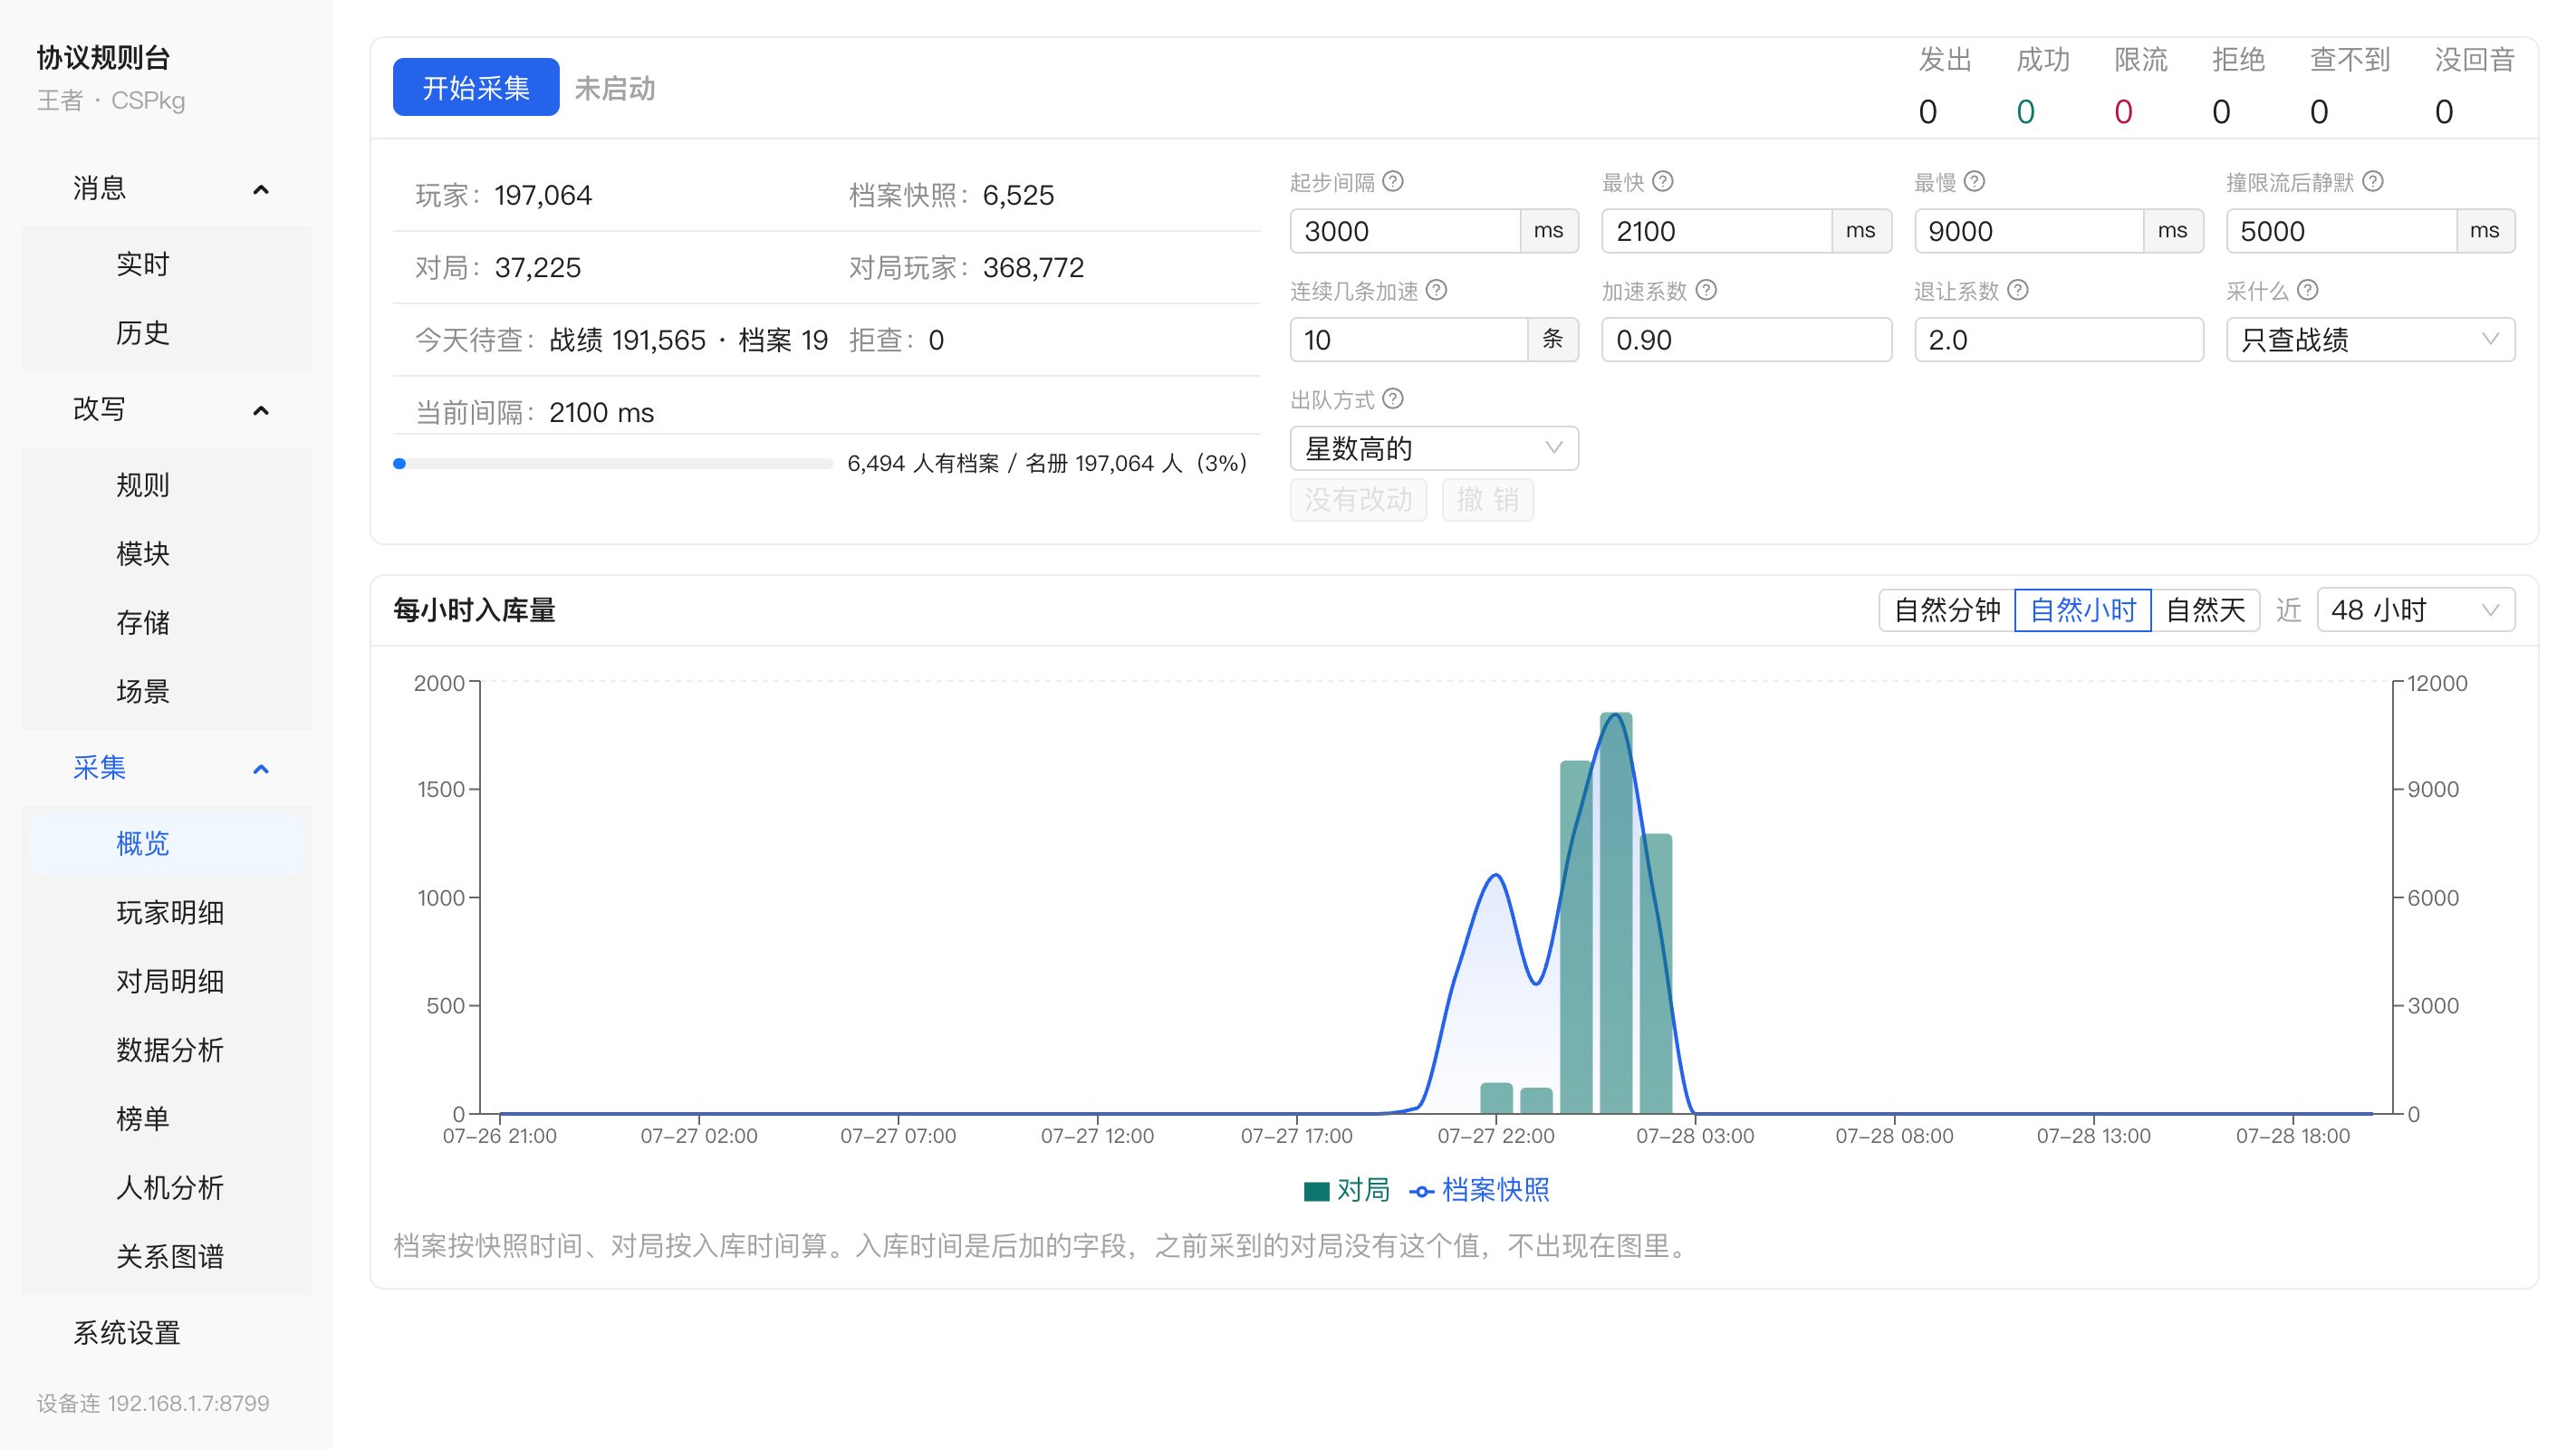This screenshot has height=1449, width=2576.
Task: Click help icon beside 起步间隔
Action: (x=1393, y=181)
